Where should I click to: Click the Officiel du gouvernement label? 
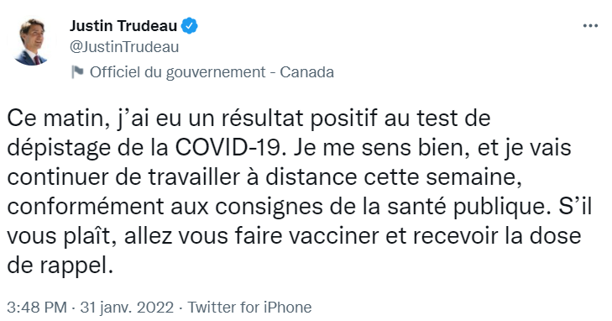[178, 72]
